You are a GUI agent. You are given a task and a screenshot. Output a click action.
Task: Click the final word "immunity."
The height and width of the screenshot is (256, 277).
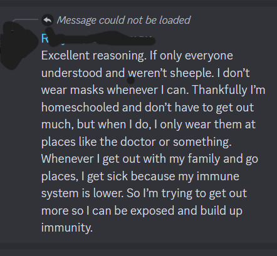(x=67, y=227)
